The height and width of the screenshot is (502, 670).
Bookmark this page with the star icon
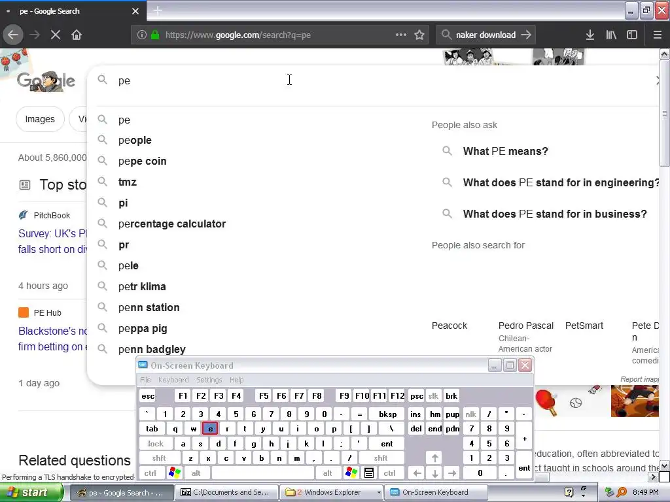(419, 35)
